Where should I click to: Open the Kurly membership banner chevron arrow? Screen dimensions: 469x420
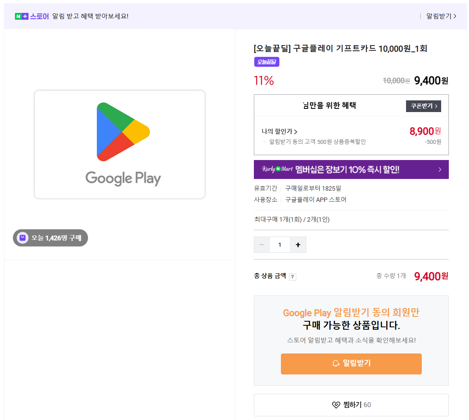pos(440,169)
